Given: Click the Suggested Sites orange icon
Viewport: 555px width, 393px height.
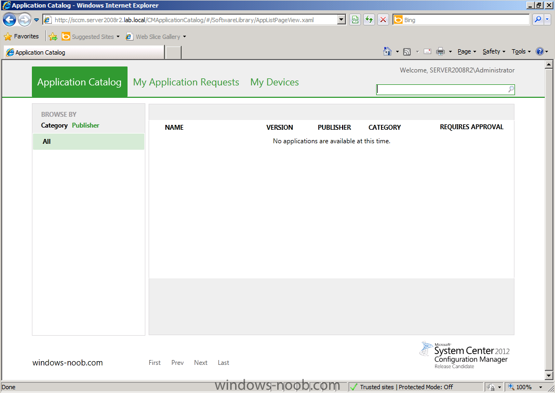Looking at the screenshot, I should (x=65, y=36).
